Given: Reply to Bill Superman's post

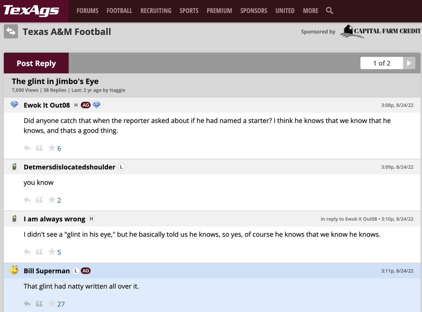Looking at the screenshot, I should [x=27, y=304].
